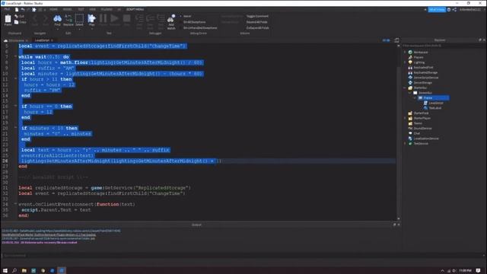The height and width of the screenshot is (274, 487).
Task: Open the FILE menu
Action: [7, 10]
